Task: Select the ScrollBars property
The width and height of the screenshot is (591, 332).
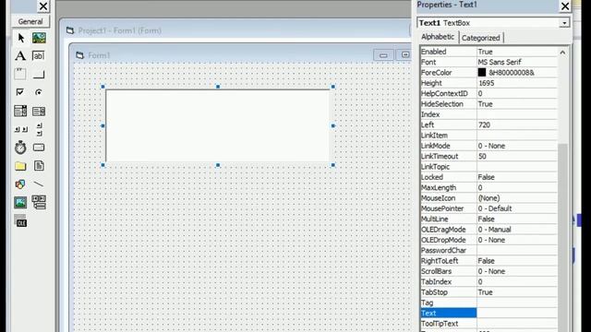Action: [x=448, y=271]
